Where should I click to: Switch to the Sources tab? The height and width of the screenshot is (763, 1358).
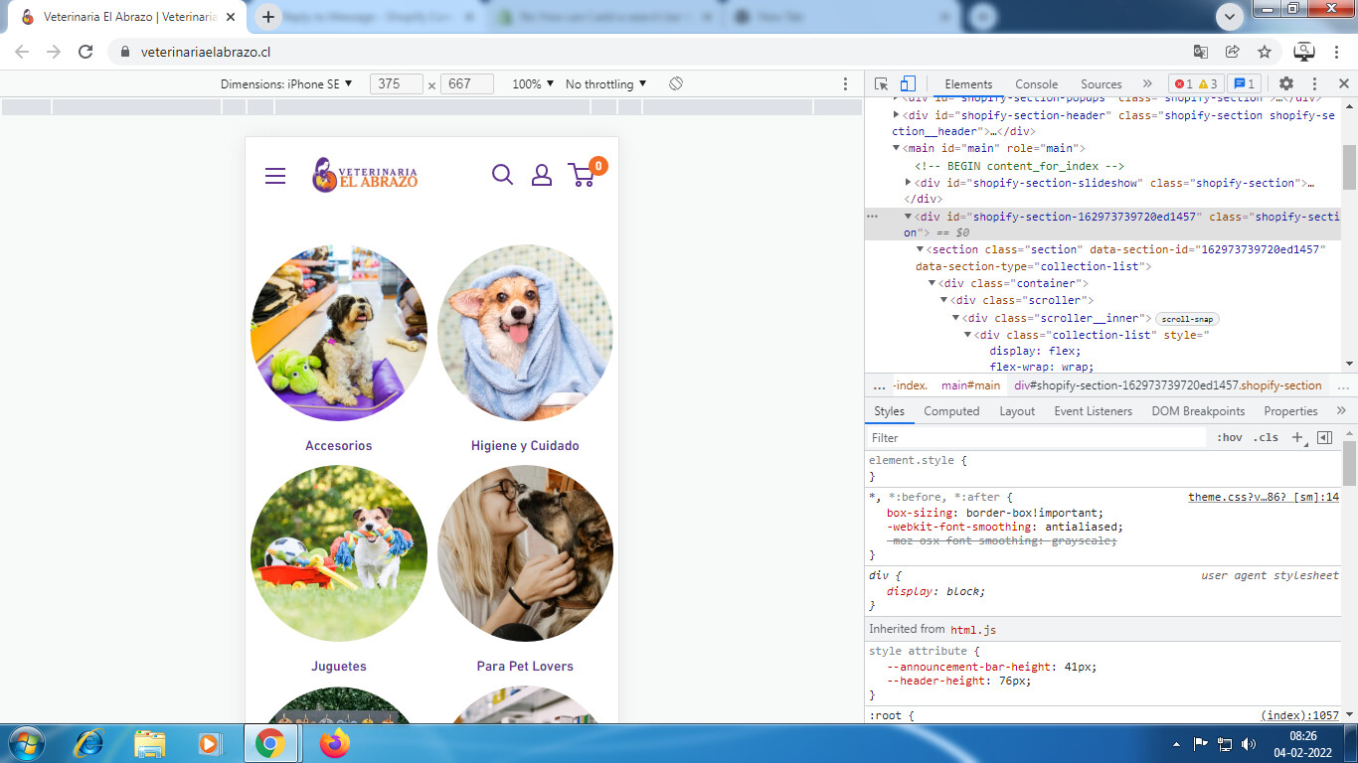pos(1101,84)
